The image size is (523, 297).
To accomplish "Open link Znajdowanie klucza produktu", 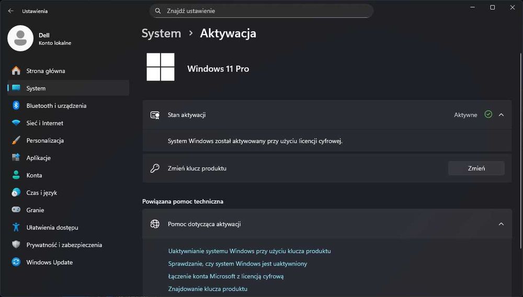I will tap(208, 289).
